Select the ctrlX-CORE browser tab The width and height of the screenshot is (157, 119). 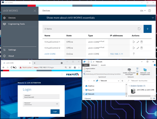[17, 63]
